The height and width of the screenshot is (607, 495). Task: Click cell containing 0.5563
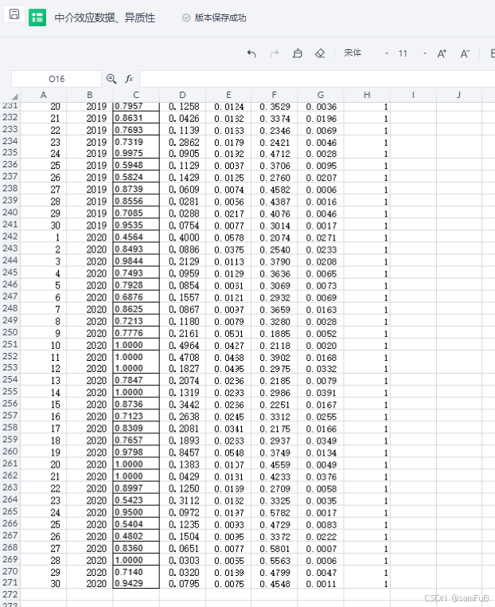275,560
